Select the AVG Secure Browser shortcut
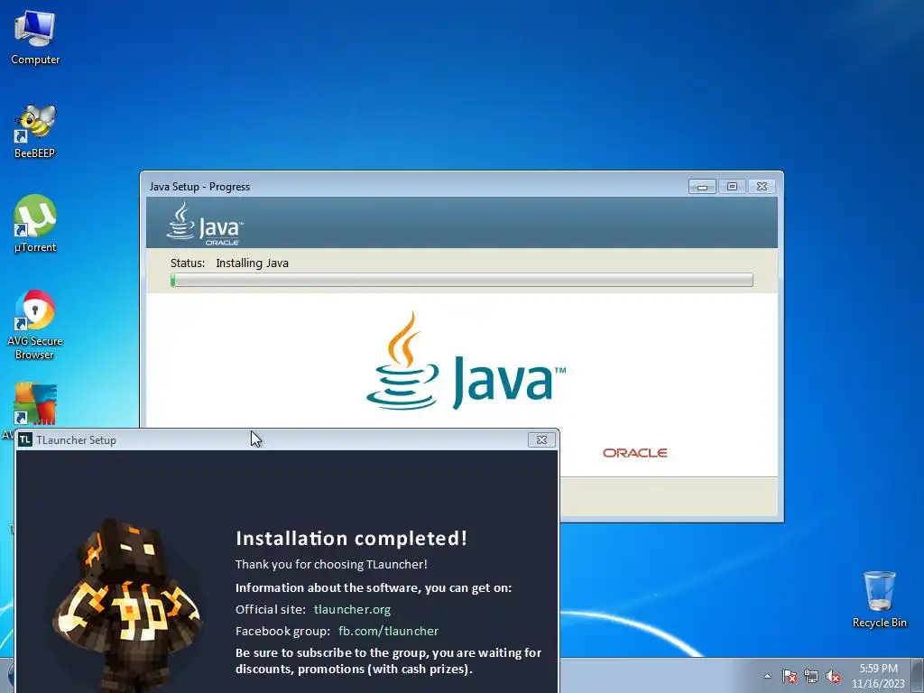The width and height of the screenshot is (924, 693). tap(35, 324)
